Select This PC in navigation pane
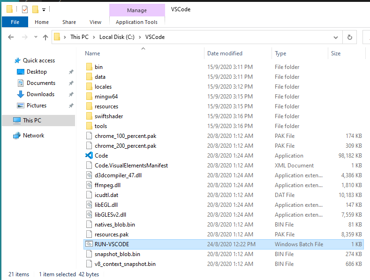Screen dimensions: 370x280 tap(32, 121)
